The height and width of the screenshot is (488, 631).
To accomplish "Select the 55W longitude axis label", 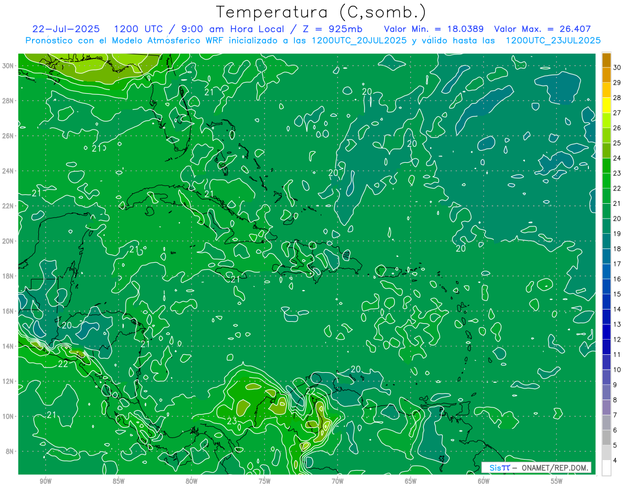I will [556, 481].
